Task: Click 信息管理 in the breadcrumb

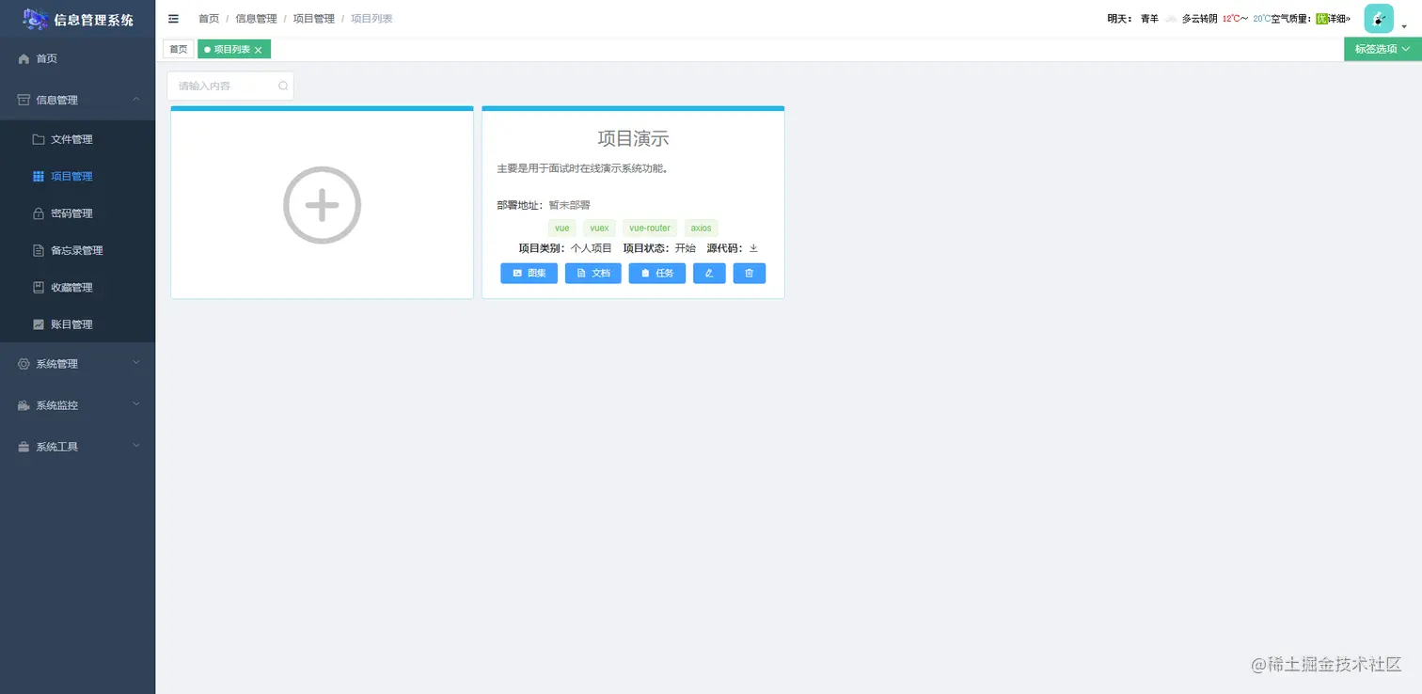Action: pyautogui.click(x=256, y=19)
